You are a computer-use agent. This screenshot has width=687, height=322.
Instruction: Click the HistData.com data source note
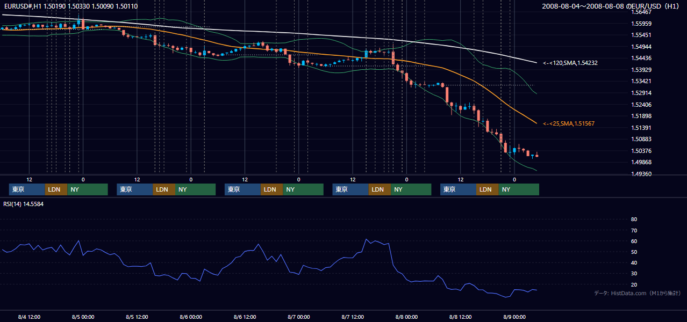pos(638,293)
